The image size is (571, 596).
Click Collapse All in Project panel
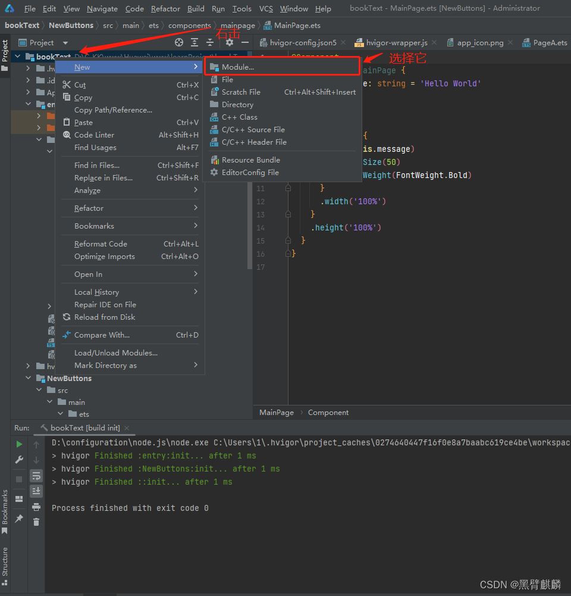209,43
